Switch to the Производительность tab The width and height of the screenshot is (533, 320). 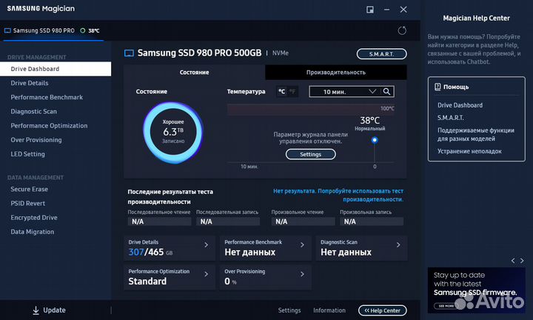[336, 73]
